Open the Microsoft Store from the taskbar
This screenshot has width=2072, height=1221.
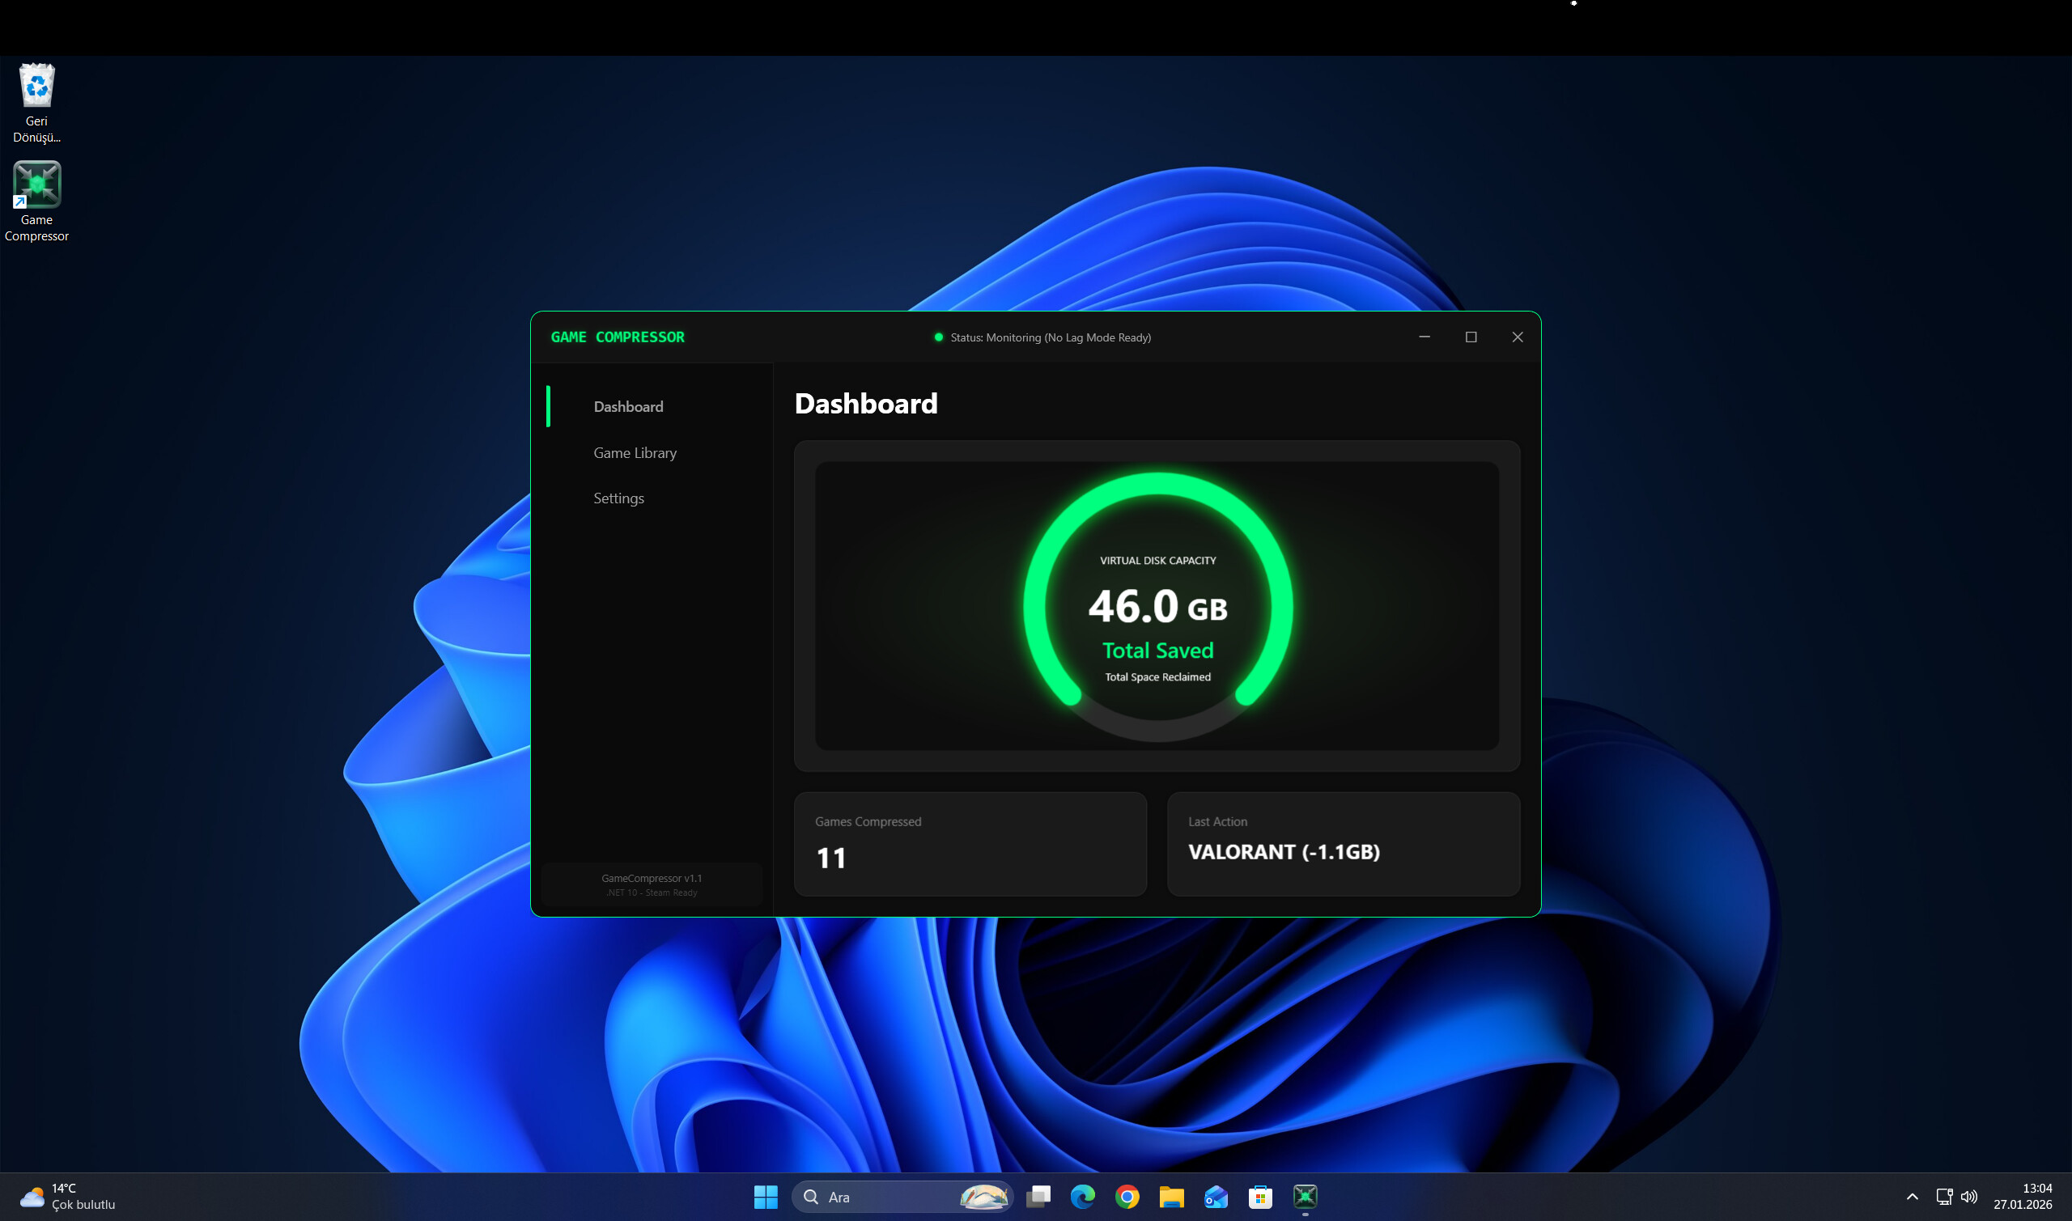tap(1262, 1198)
